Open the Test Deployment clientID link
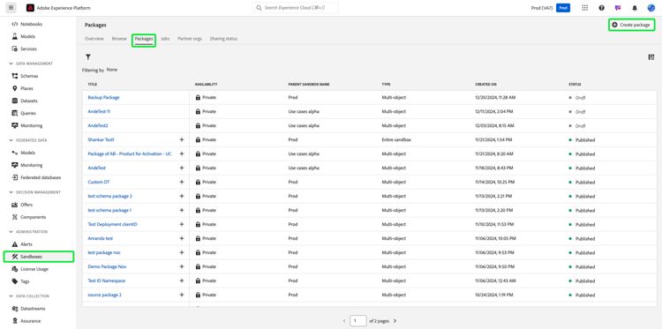Viewport: 662px width, 329px height. click(112, 224)
